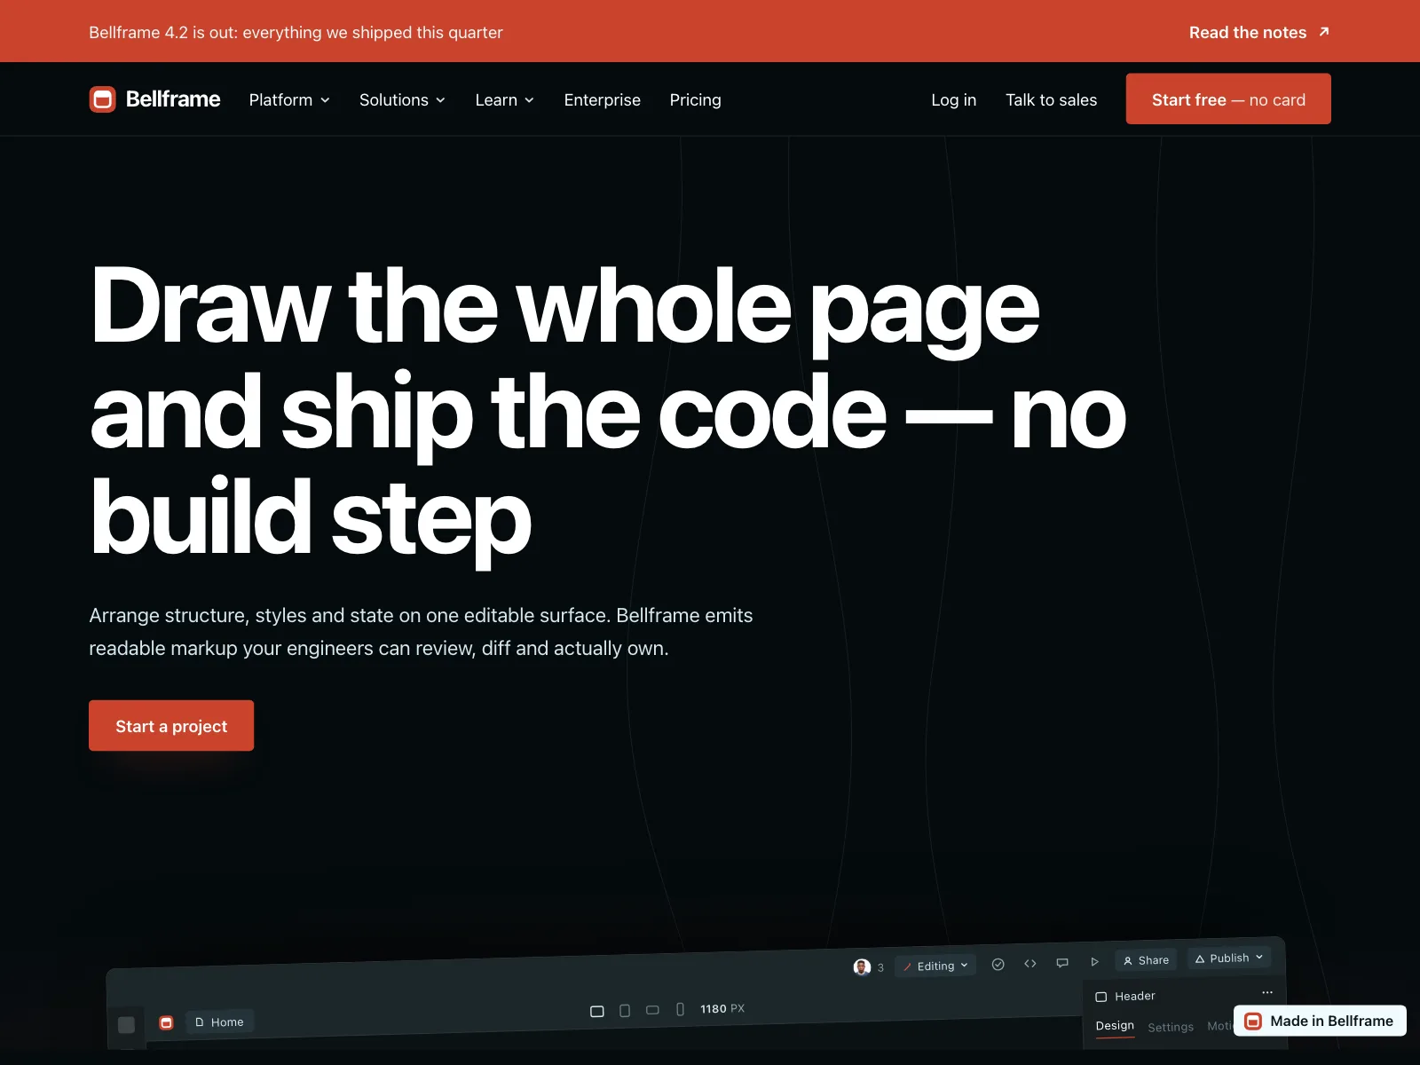Click the Share button in editor

pyautogui.click(x=1146, y=960)
